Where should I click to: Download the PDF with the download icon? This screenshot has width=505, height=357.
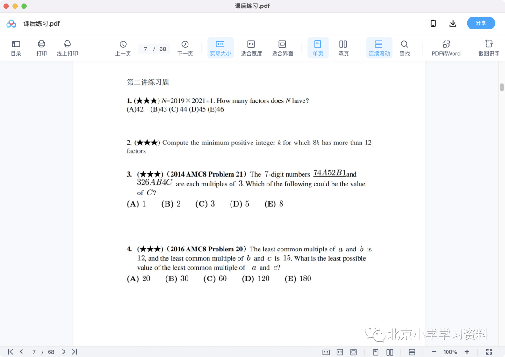pos(453,23)
